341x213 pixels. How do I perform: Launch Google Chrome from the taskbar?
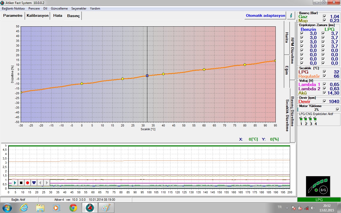click(x=73, y=208)
